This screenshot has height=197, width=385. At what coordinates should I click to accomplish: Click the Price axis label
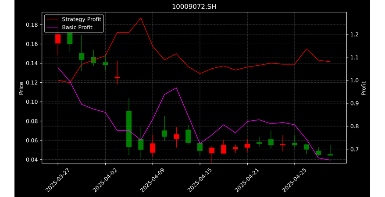(x=21, y=88)
